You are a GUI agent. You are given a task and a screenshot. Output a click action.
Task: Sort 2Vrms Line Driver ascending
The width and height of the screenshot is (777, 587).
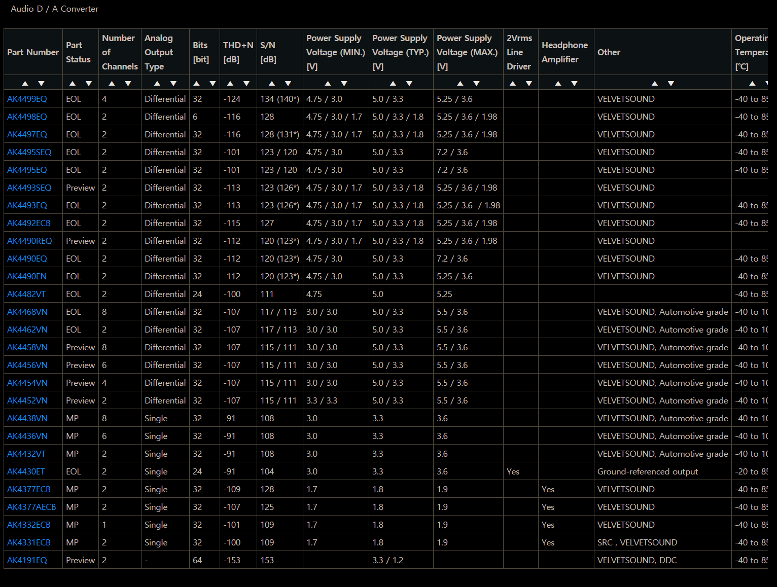pos(513,84)
